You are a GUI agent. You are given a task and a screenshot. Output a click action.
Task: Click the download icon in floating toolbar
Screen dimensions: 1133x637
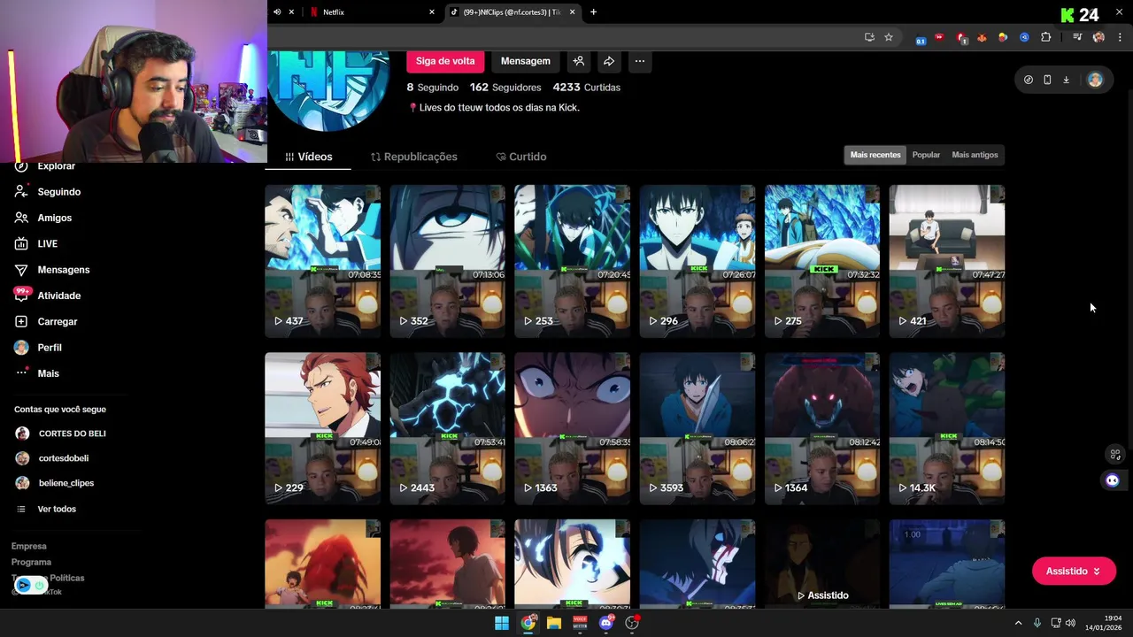(x=1066, y=80)
